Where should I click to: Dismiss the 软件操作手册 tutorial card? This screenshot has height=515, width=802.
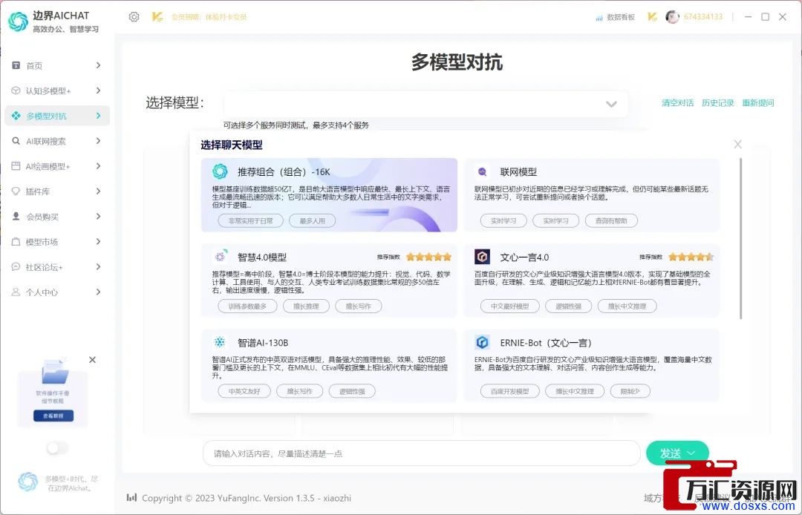tap(92, 360)
